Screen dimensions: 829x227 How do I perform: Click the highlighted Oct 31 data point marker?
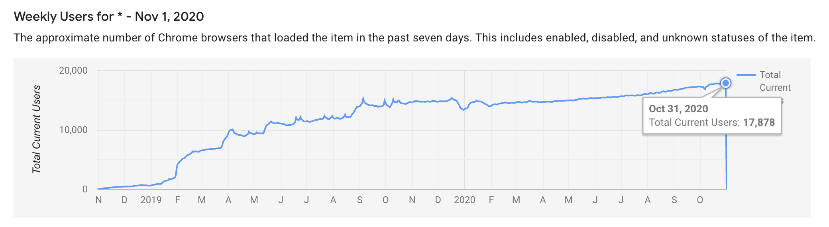point(726,83)
